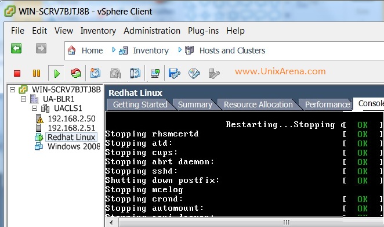Click the green Power On play button
This screenshot has width=384, height=227.
click(x=57, y=74)
